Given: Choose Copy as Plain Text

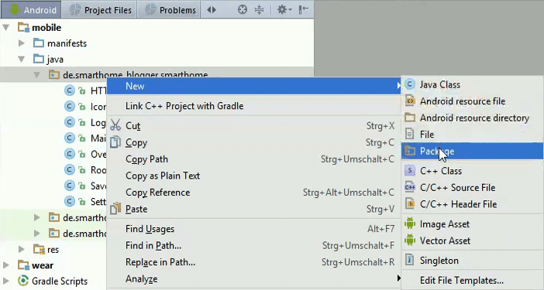Looking at the screenshot, I should tap(254, 176).
